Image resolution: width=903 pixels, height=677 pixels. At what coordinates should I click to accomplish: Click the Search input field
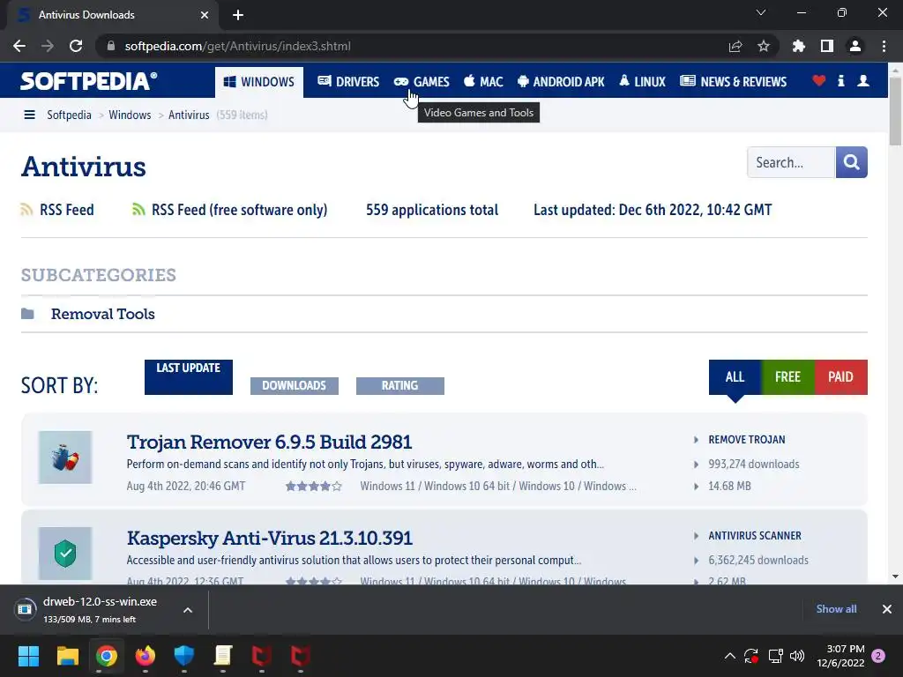pos(791,162)
